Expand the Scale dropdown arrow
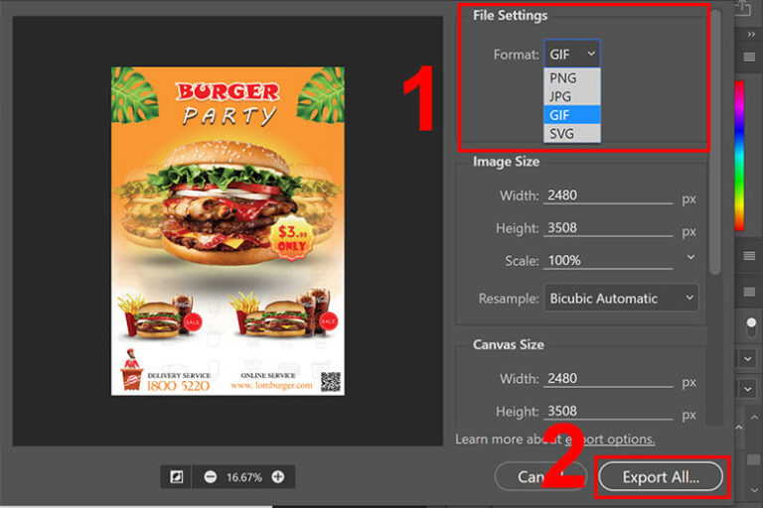Viewport: 763px width, 508px height. 690,257
